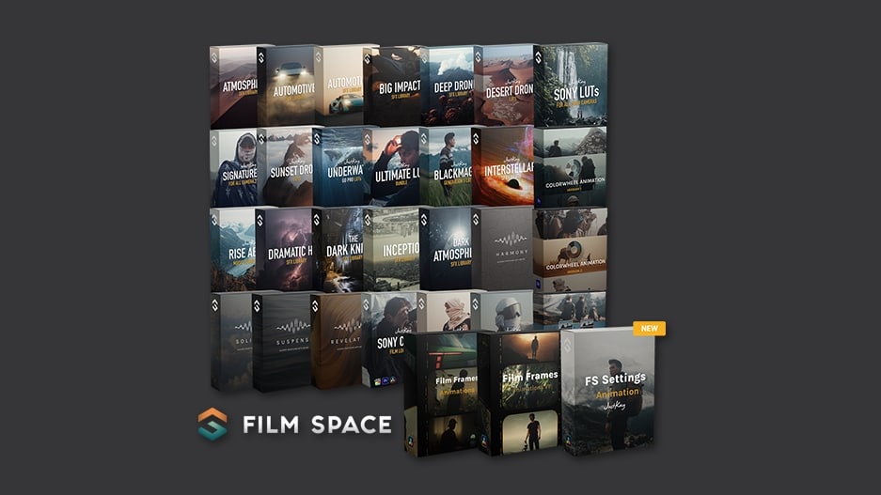Open the Big Impact SFX Library box
Image resolution: width=881 pixels, height=495 pixels.
click(x=394, y=85)
